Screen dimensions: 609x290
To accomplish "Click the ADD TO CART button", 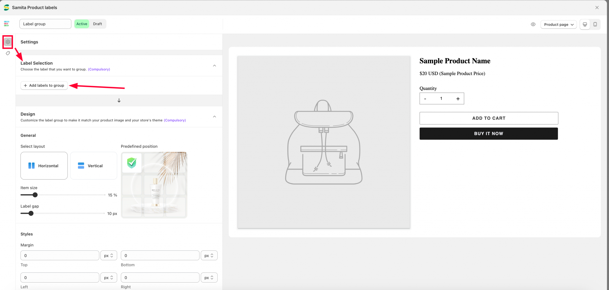I will [x=489, y=118].
